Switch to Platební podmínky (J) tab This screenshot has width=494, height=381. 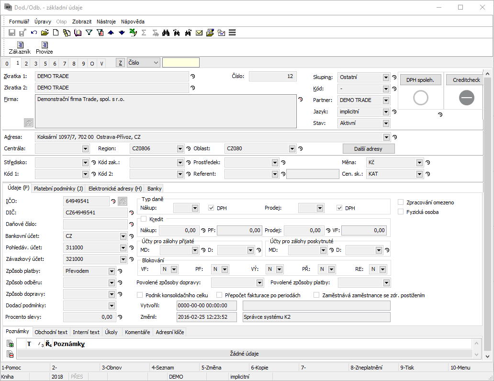(x=58, y=189)
